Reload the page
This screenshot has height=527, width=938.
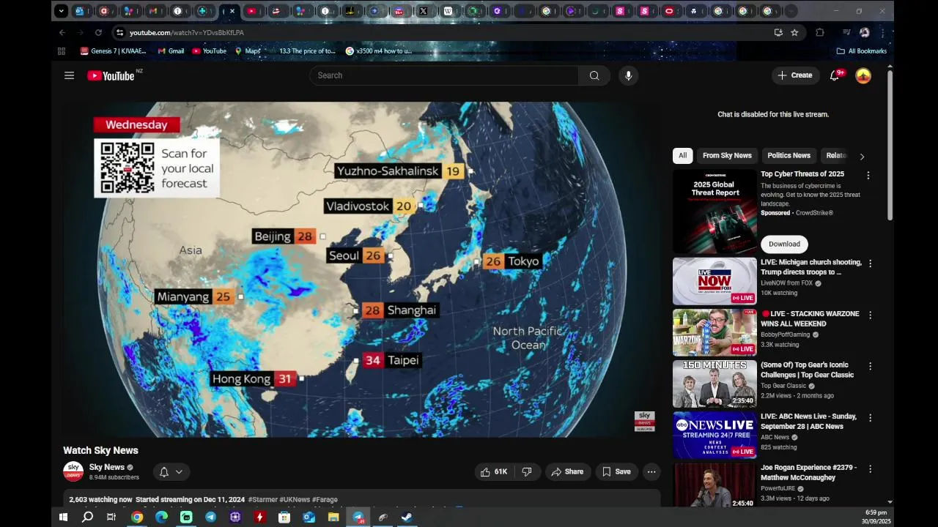(x=98, y=32)
